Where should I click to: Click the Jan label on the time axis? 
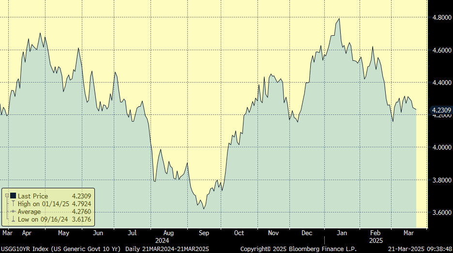click(342, 233)
